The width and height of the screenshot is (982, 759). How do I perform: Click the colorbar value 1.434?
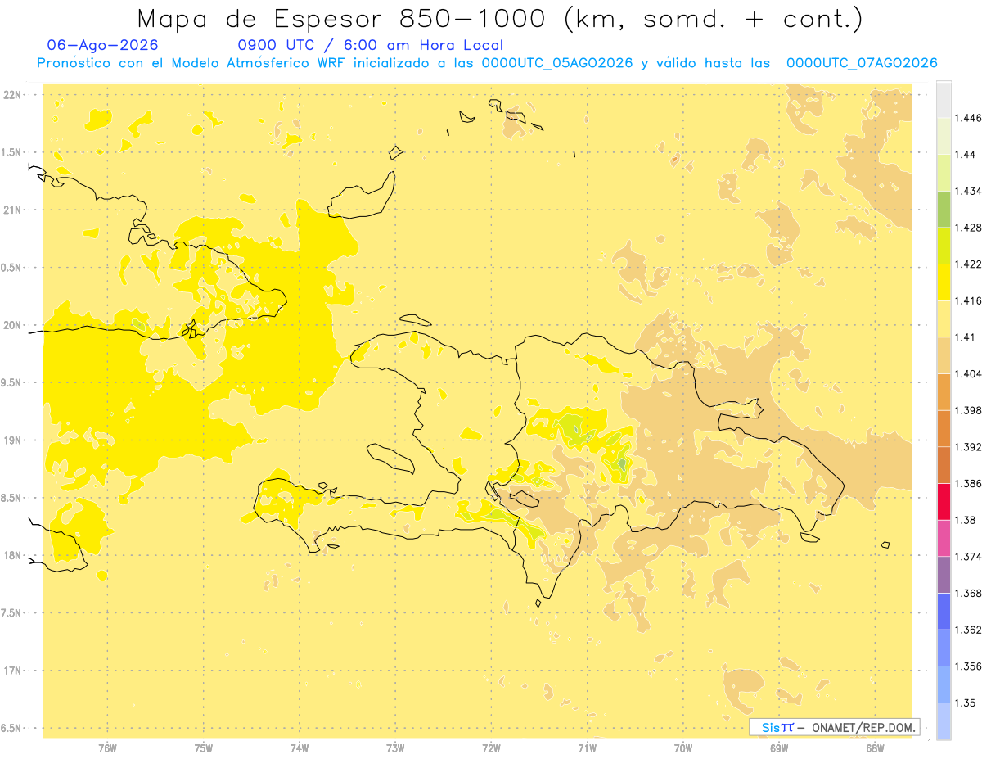968,191
